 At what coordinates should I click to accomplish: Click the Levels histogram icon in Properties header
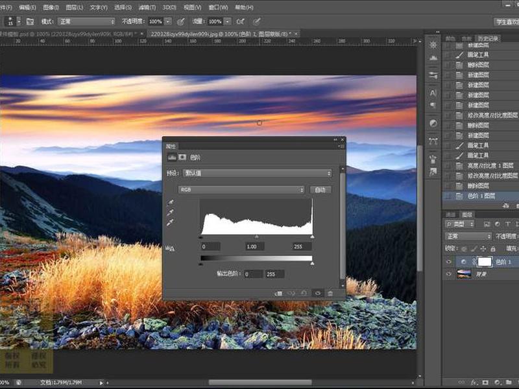[172, 157]
